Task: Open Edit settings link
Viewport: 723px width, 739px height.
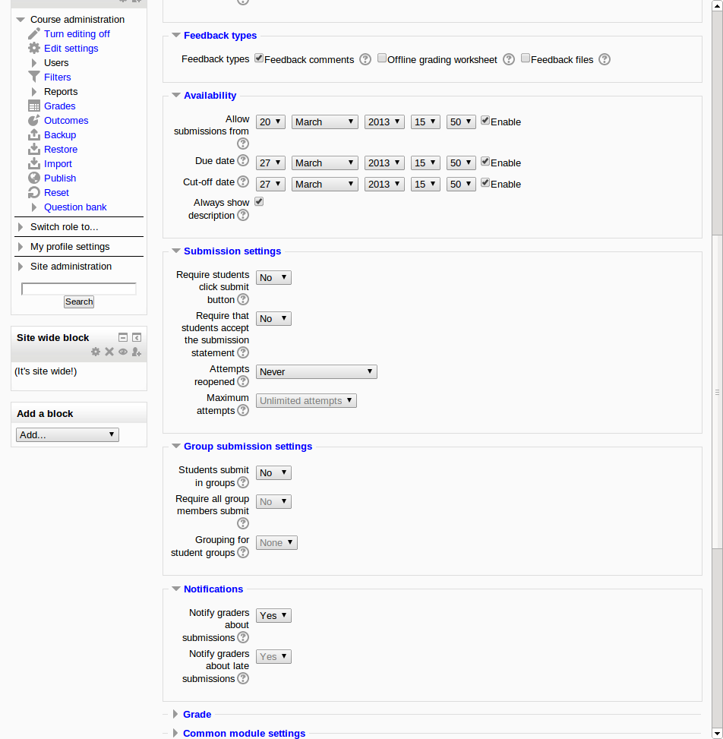Action: [71, 48]
